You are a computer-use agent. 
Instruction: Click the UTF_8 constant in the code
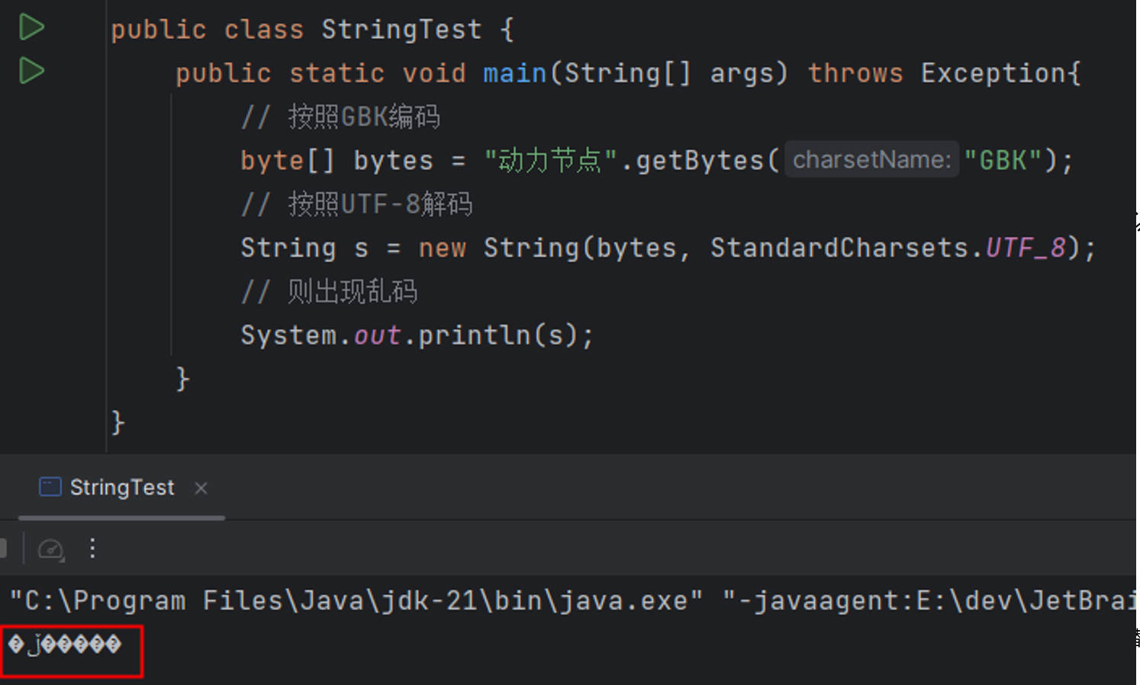[x=1025, y=248]
